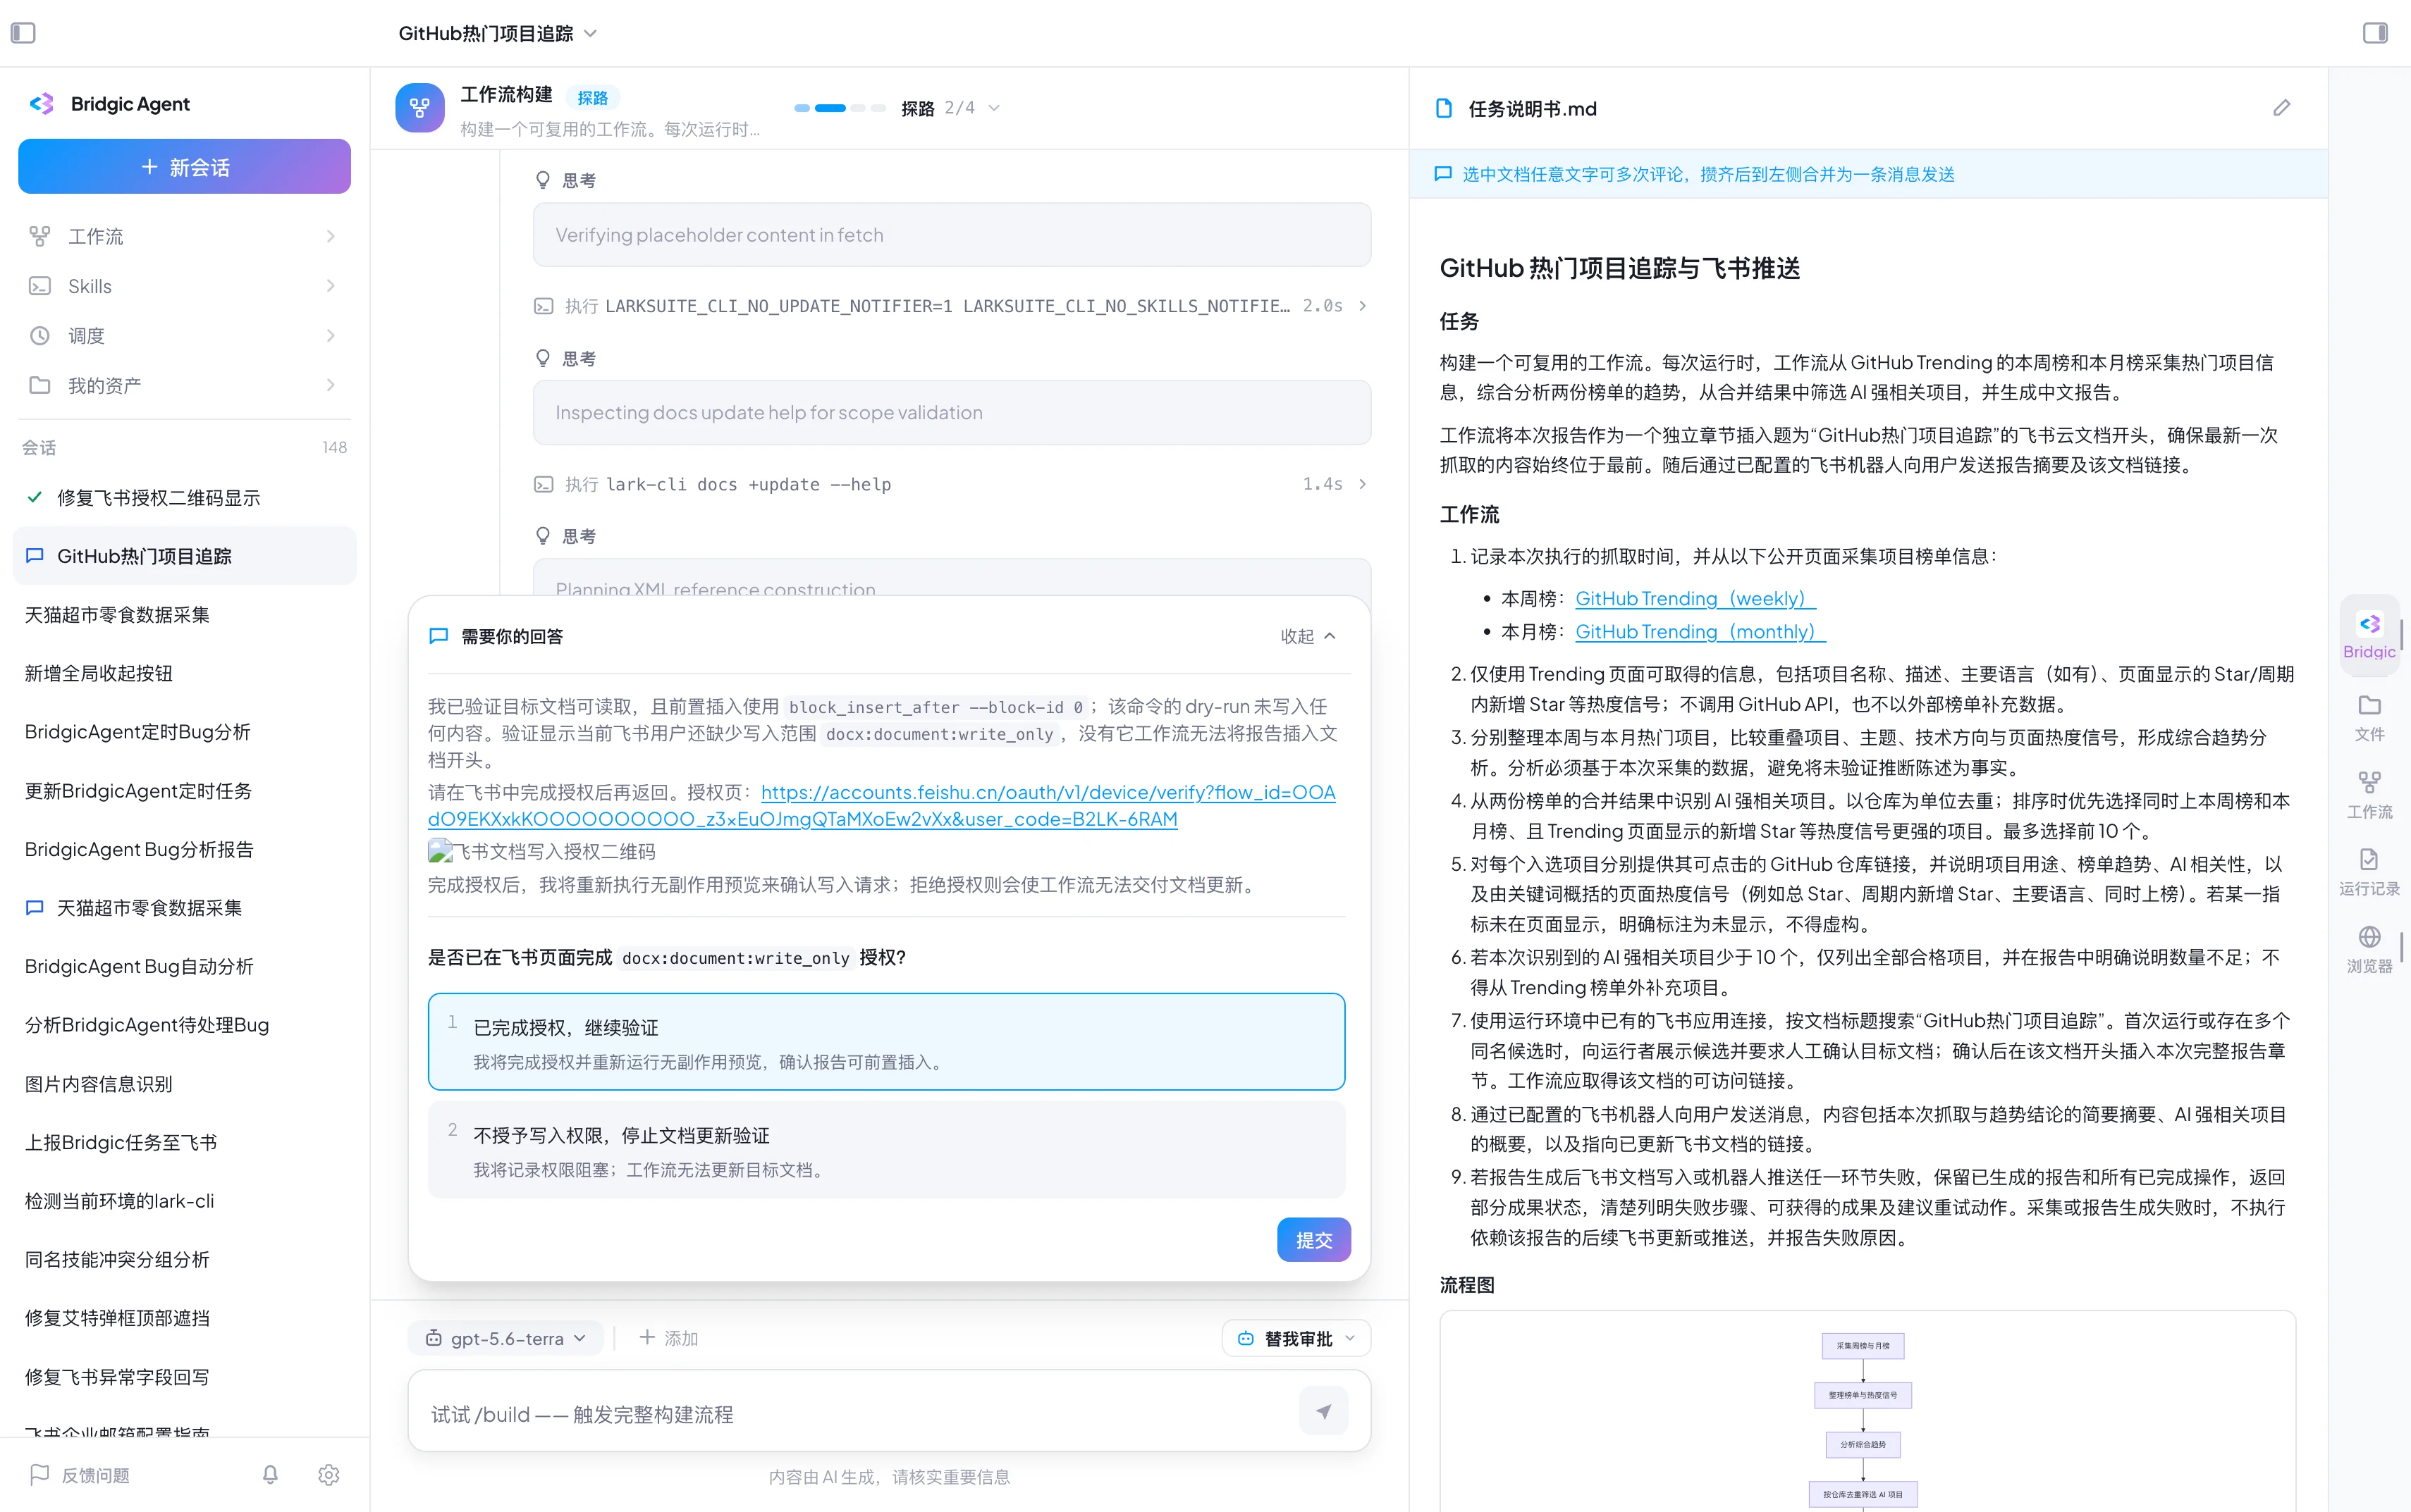Edit 任务说明书.md with pencil icon
Viewport: 2411px width, 1512px height.
pos(2281,108)
